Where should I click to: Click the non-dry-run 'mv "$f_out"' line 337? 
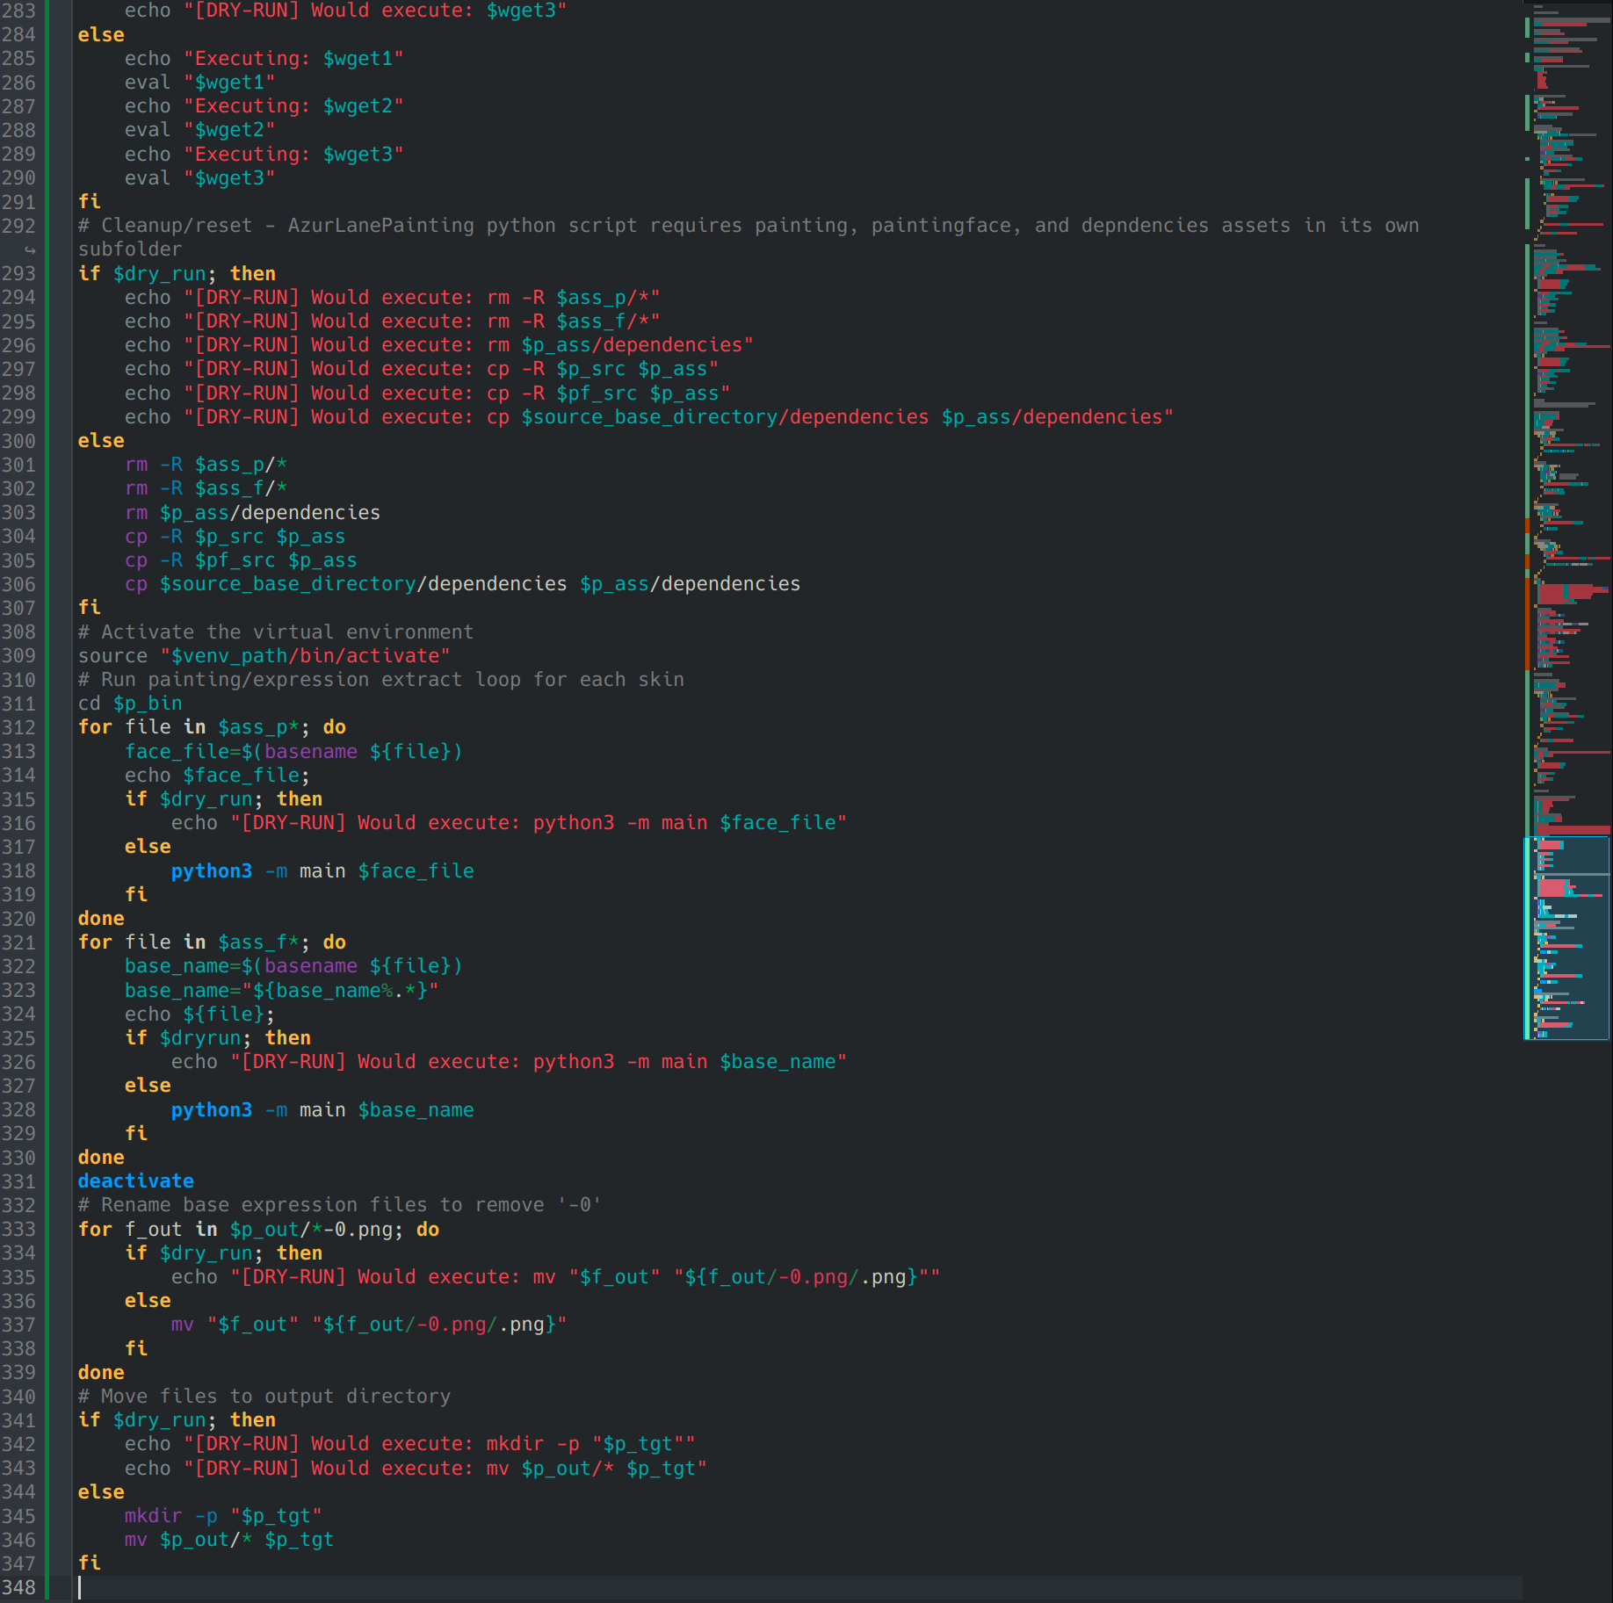[x=369, y=1325]
